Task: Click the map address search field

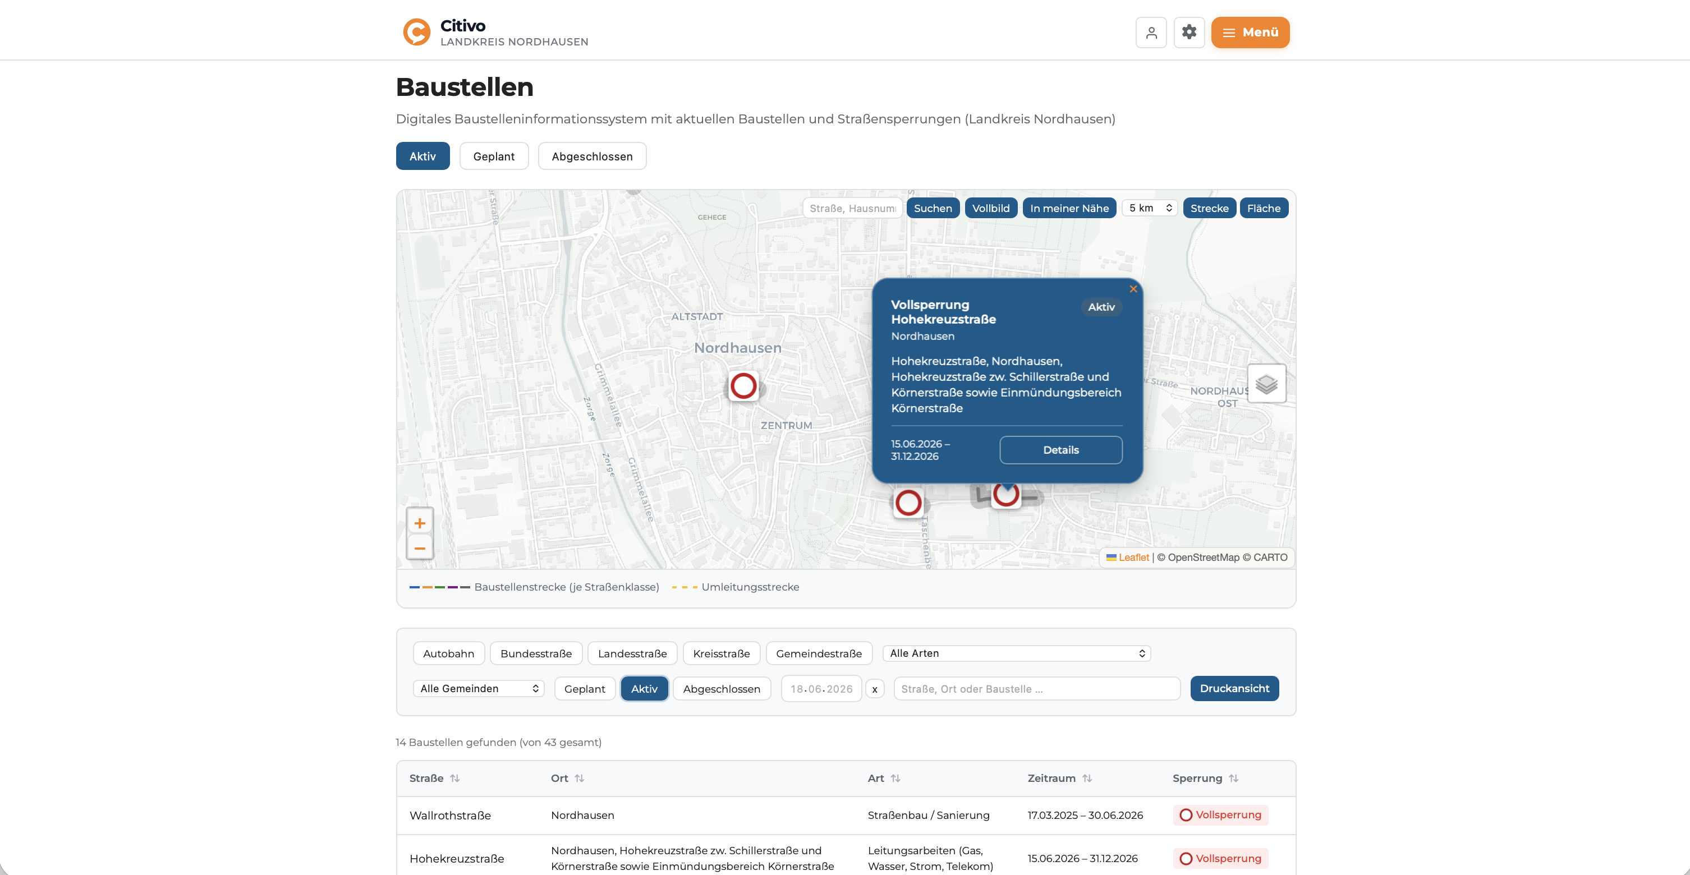Action: (x=852, y=208)
